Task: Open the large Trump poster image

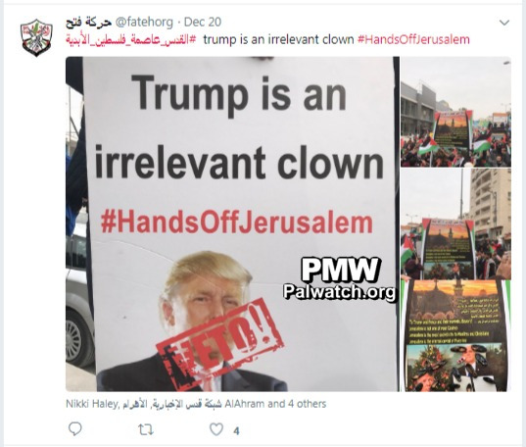Action: (232, 223)
